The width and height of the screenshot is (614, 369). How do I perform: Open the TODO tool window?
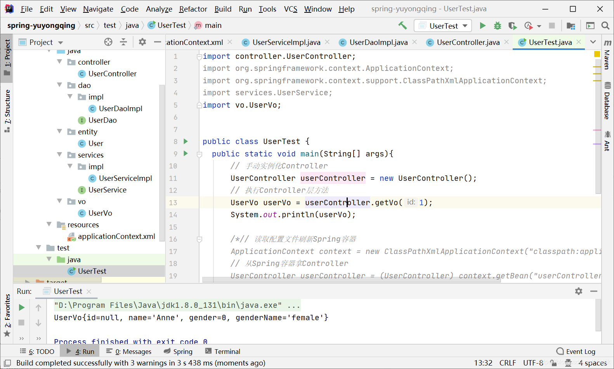[x=37, y=352]
